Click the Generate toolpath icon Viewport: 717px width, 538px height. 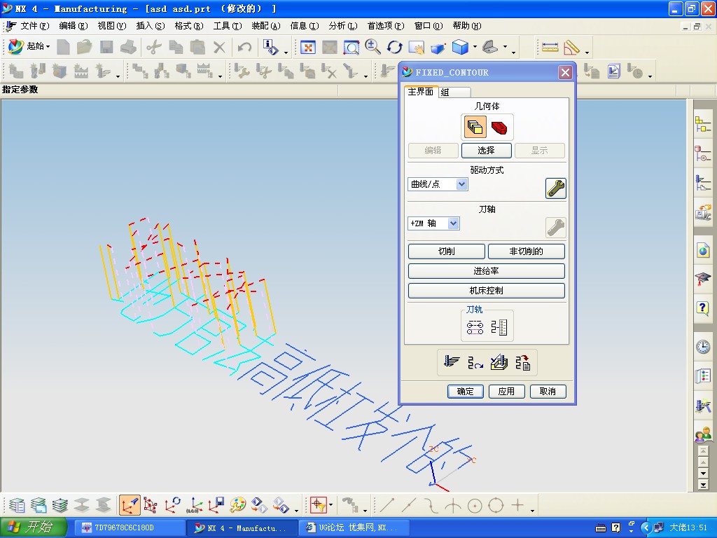click(452, 362)
